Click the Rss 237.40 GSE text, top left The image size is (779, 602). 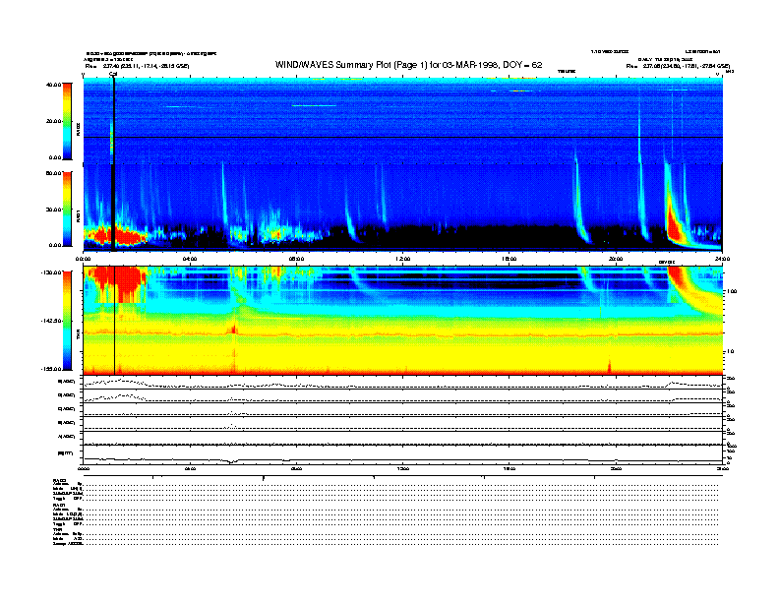pyautogui.click(x=137, y=66)
